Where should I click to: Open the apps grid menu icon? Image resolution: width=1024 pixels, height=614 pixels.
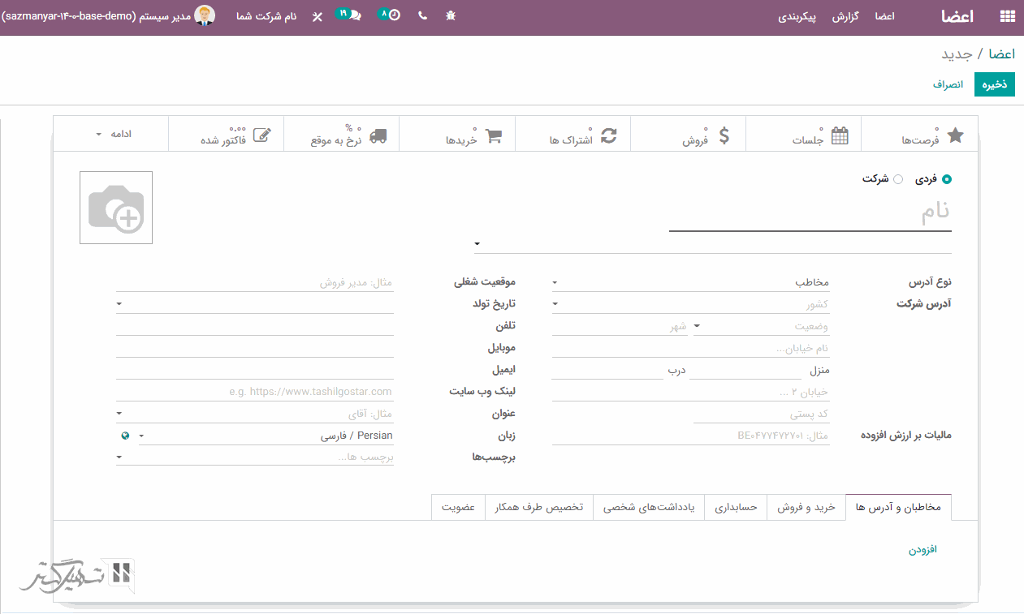(1007, 16)
